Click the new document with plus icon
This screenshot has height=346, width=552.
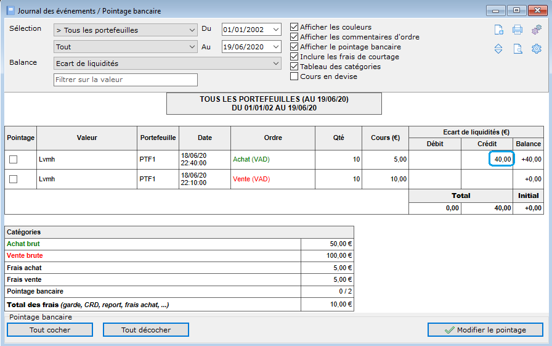point(498,30)
